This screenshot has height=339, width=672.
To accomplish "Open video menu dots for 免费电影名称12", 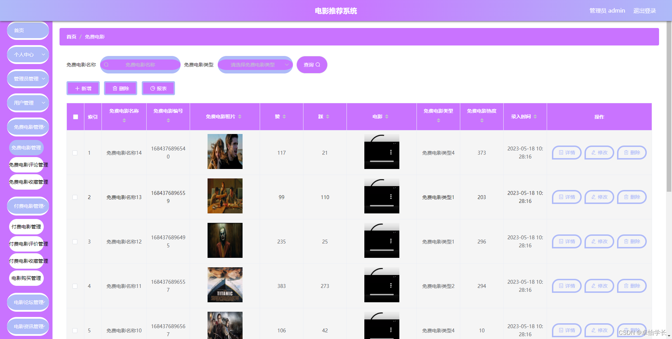I will pyautogui.click(x=391, y=241).
